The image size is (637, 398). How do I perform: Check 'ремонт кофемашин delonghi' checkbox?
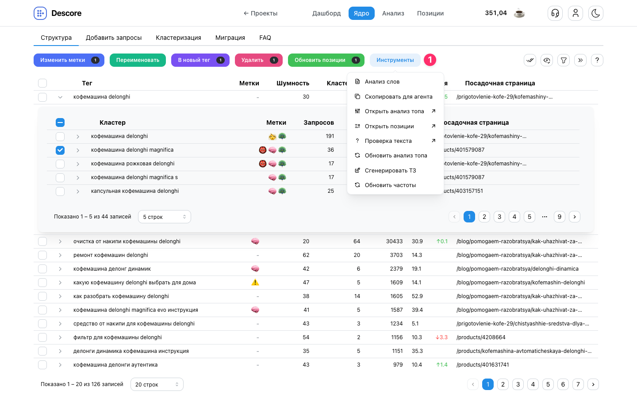(x=42, y=255)
